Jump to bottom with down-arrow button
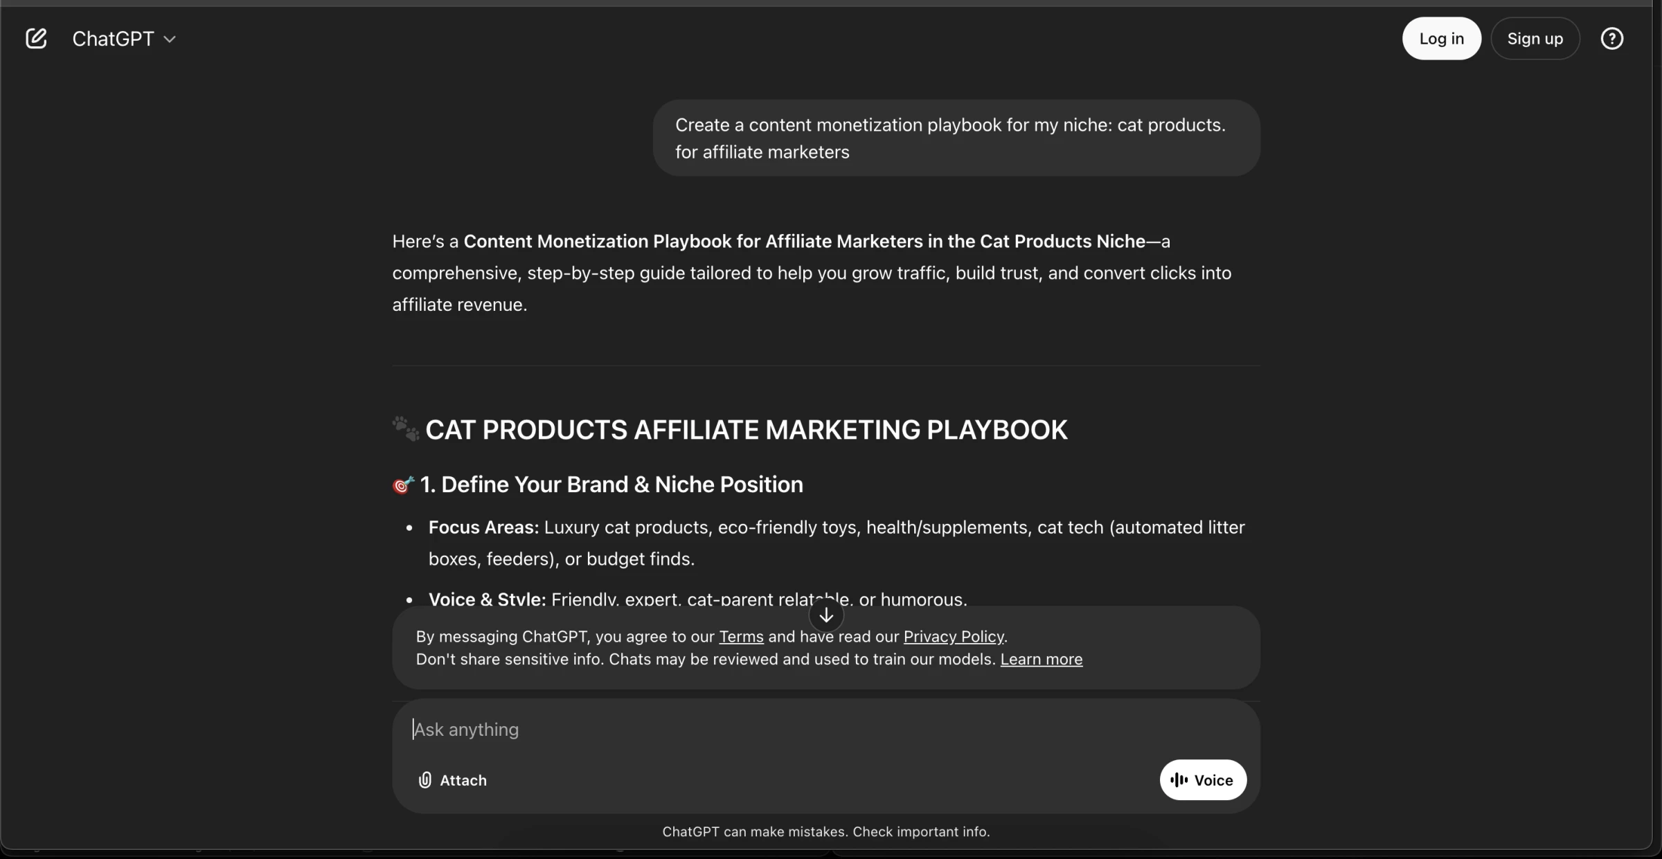Image resolution: width=1662 pixels, height=859 pixels. pos(826,615)
